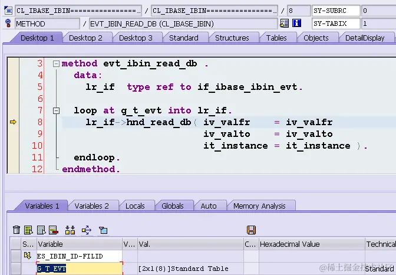This screenshot has height=275, width=396.
Task: Click the G_T_EVT variable name cell
Action: coord(80,269)
